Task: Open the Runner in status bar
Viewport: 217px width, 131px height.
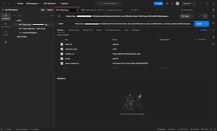Action: pos(171,129)
